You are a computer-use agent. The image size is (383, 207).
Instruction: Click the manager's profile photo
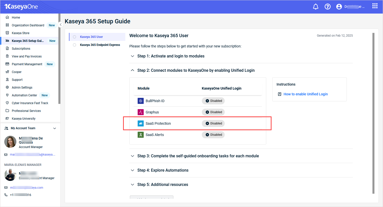tap(10, 175)
